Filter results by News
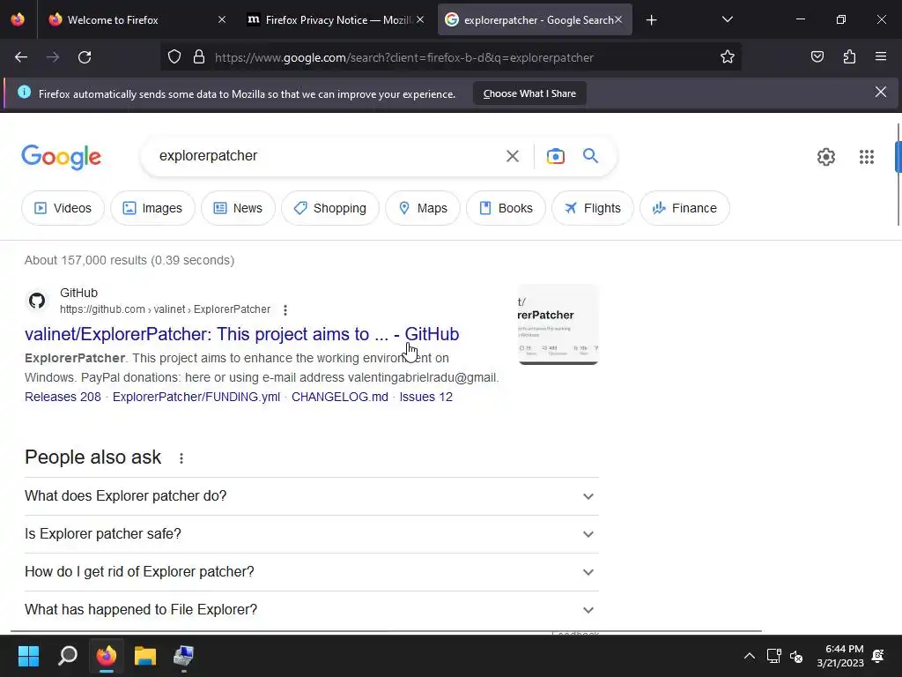Viewport: 902px width, 677px height. point(238,208)
